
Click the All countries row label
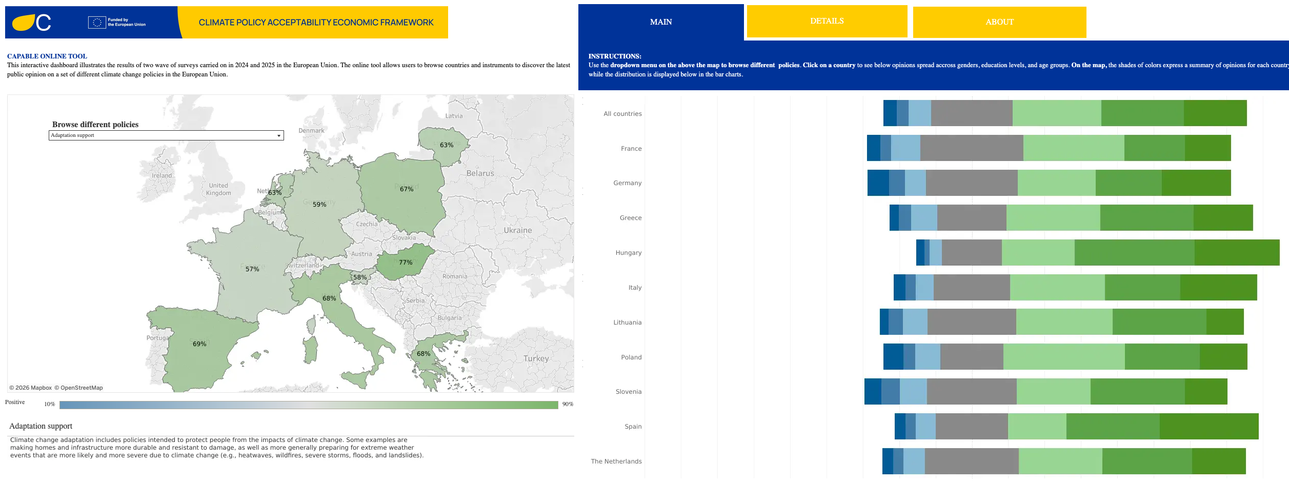pos(622,114)
